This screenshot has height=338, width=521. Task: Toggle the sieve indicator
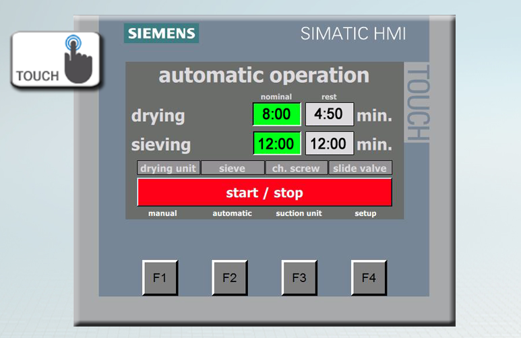point(232,168)
